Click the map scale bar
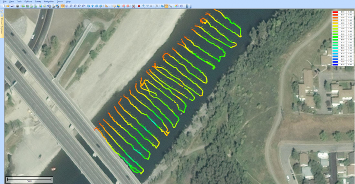This screenshot has width=355, height=184. pos(29,179)
